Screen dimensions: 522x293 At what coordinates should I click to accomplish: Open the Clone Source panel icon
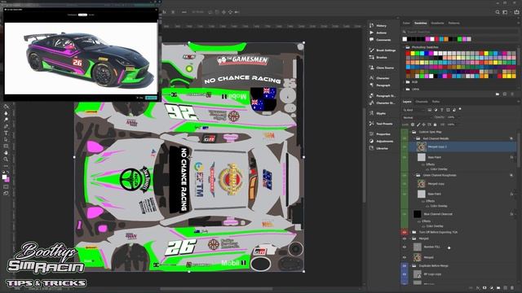(x=372, y=68)
